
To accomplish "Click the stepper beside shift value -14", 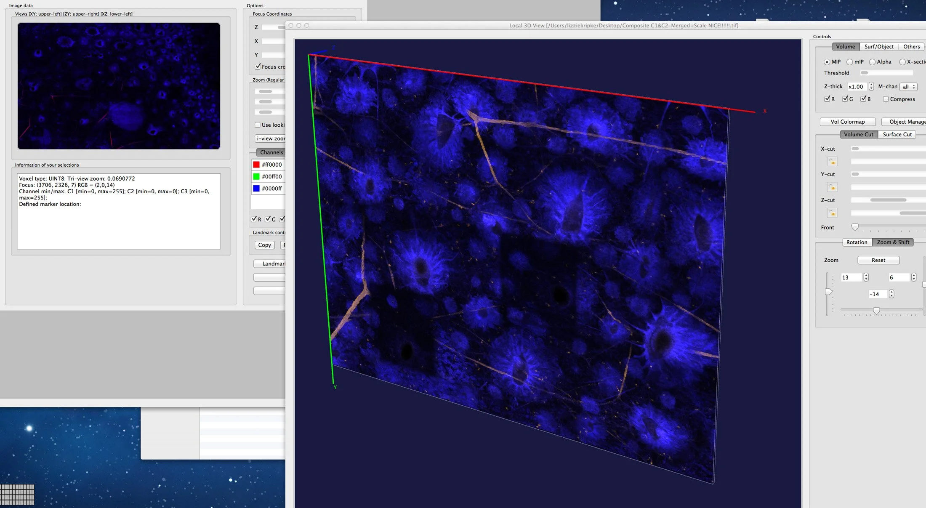I will coord(891,294).
